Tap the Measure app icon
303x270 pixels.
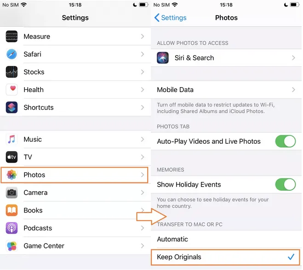[11, 36]
